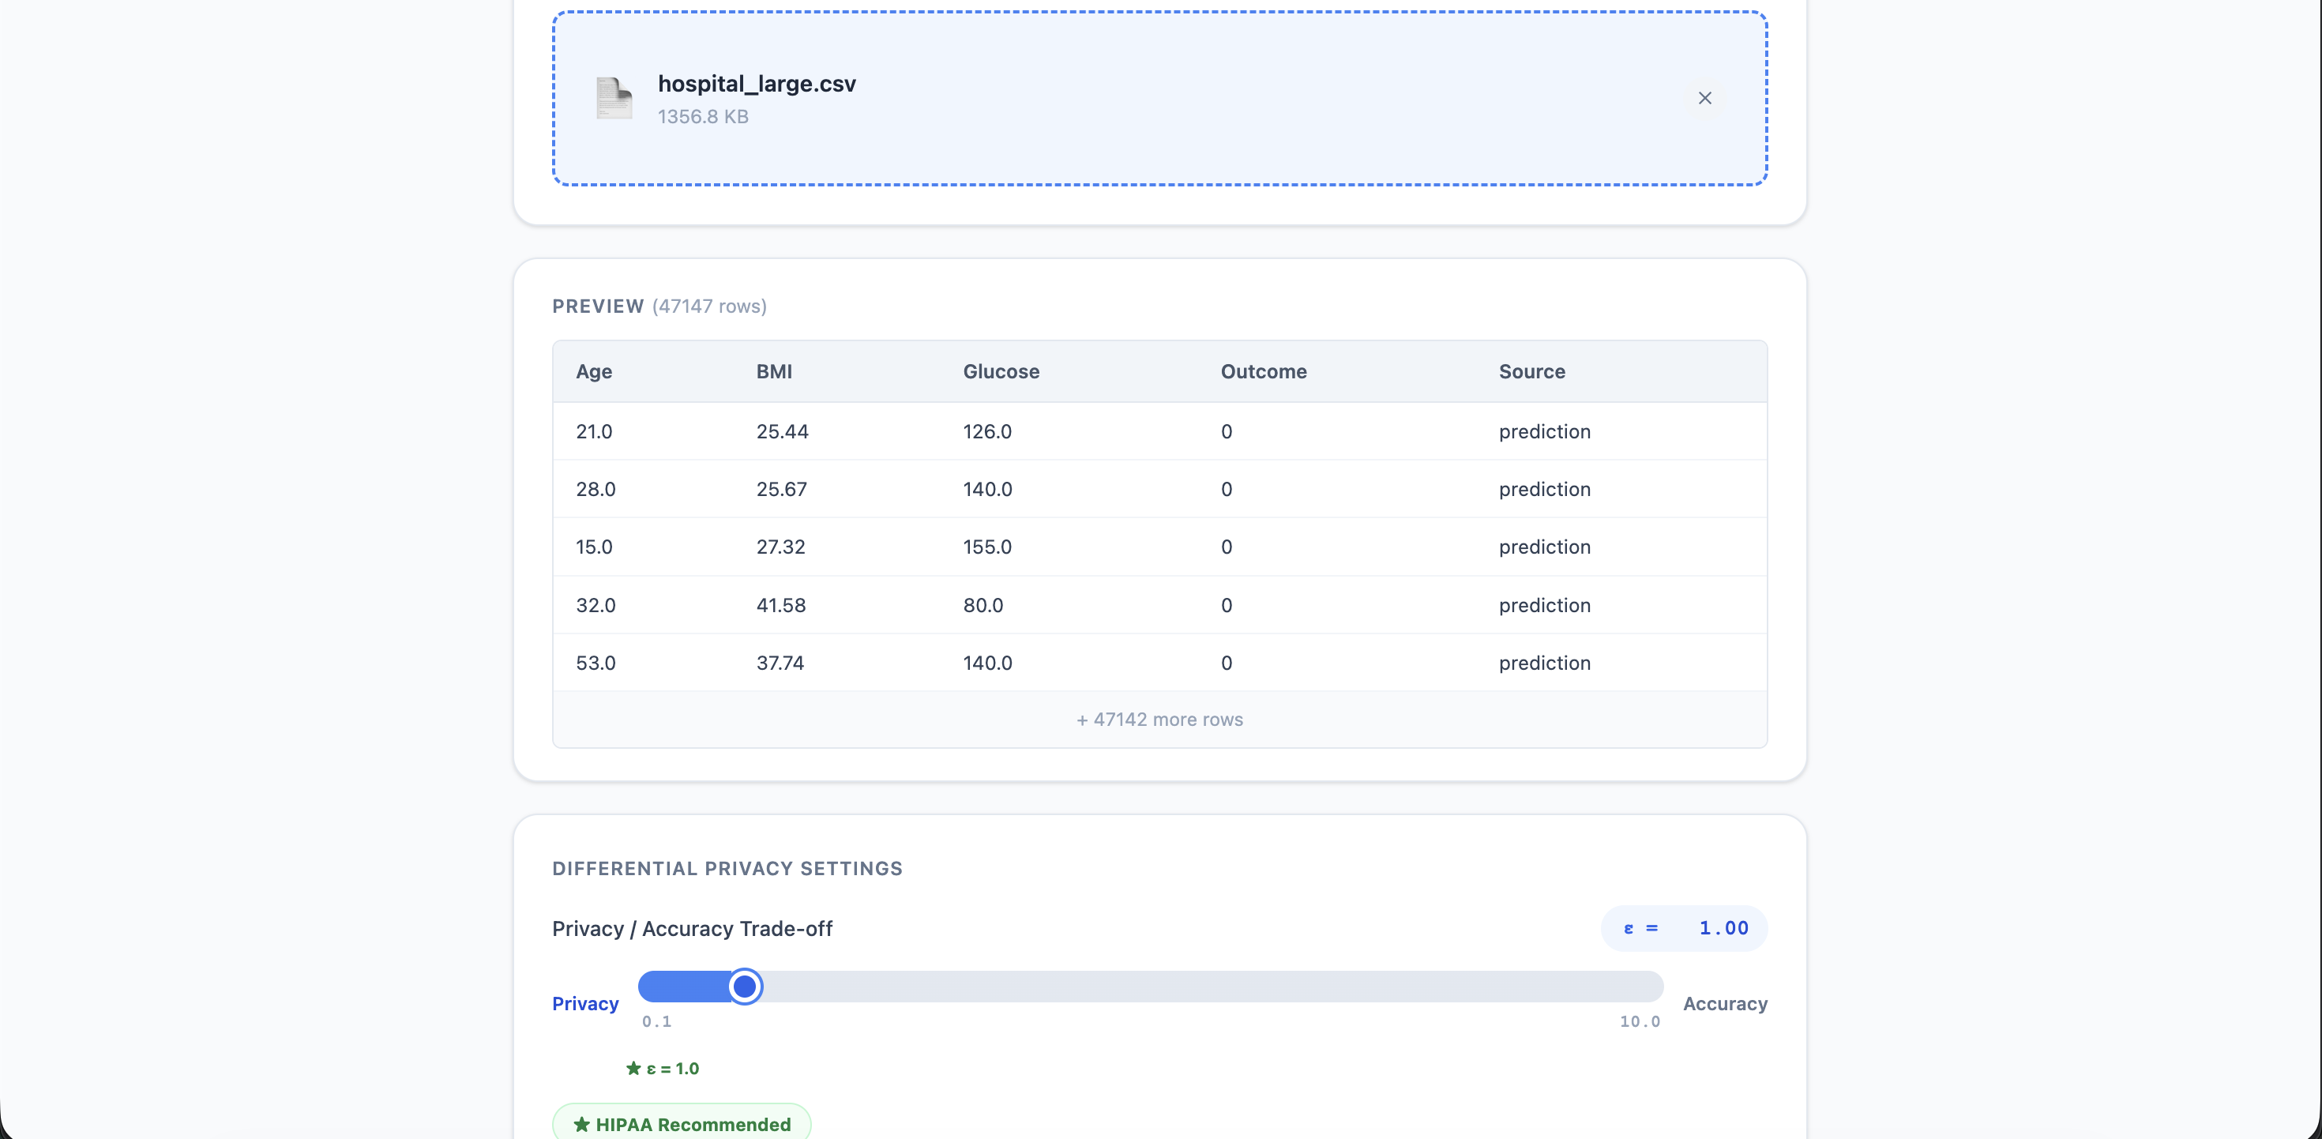Click the 10.0 maximum slider label
Image resolution: width=2322 pixels, height=1139 pixels.
[x=1639, y=1022]
